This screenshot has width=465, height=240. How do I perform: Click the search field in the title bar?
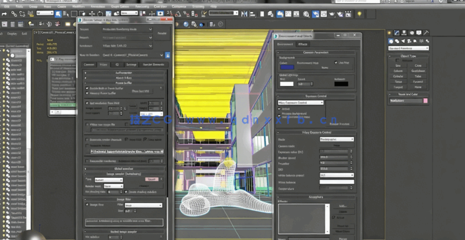[x=357, y=1]
